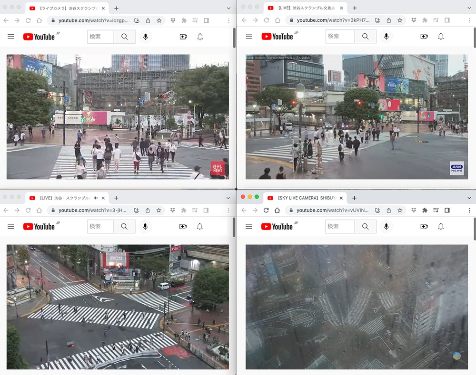Click into the 検索 search field

100,37
